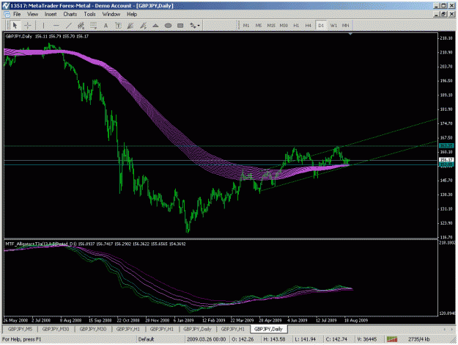The width and height of the screenshot is (458, 345).
Task: Click the chart shift triangle marker
Action: pyautogui.click(x=350, y=34)
